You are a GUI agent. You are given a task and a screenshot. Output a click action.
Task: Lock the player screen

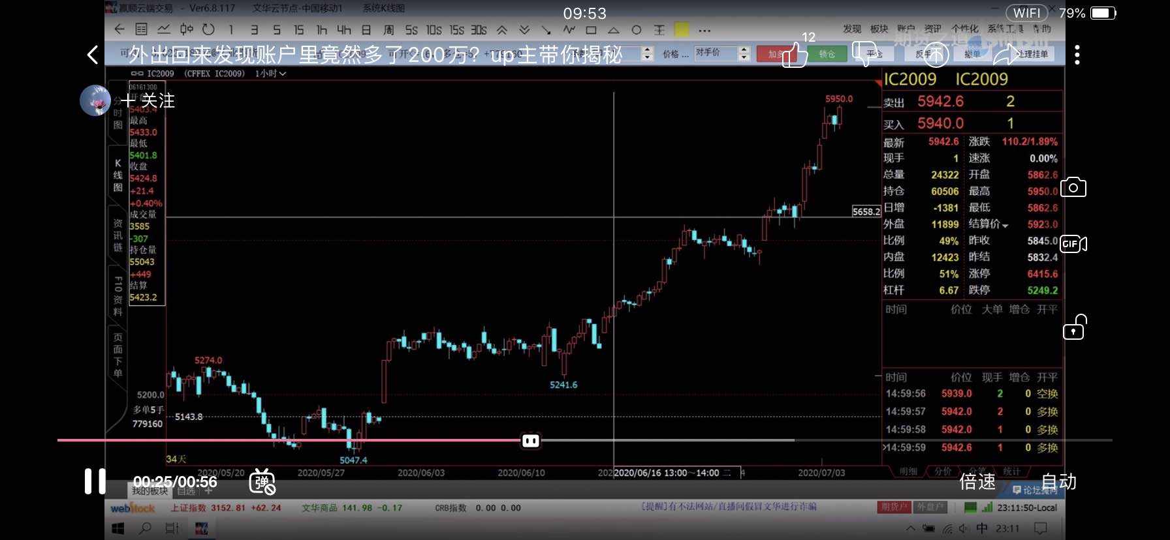point(1074,327)
